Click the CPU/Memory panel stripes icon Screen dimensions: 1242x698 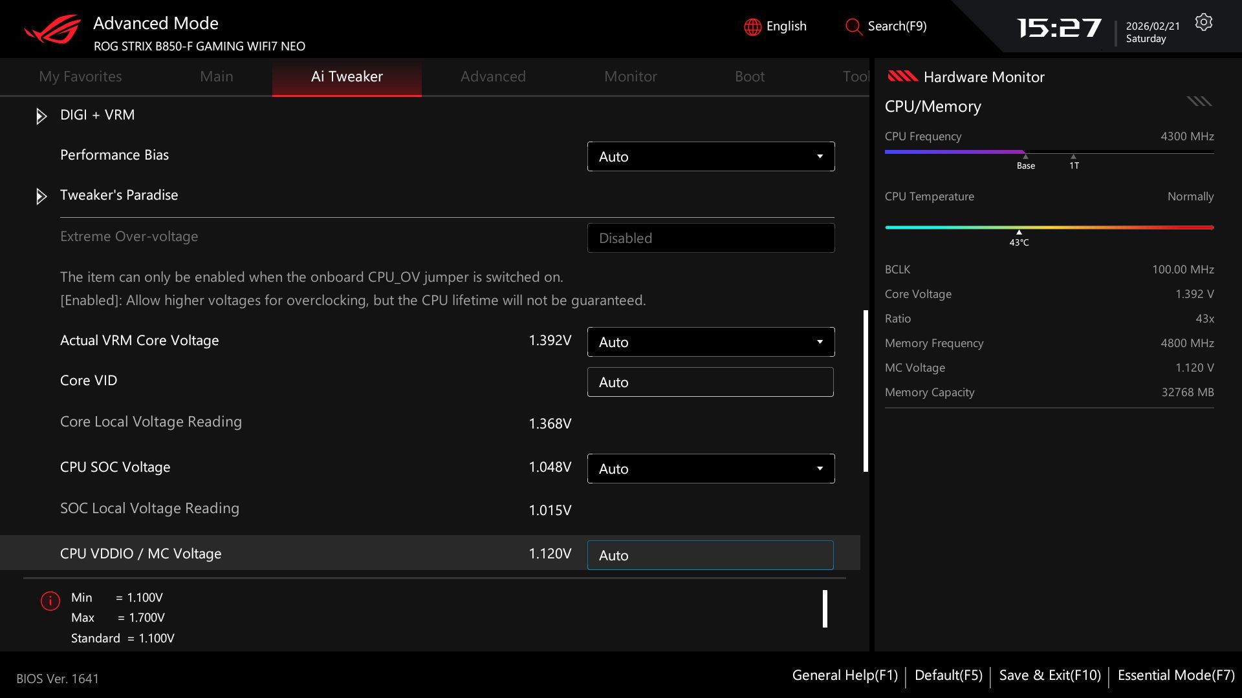click(1199, 101)
